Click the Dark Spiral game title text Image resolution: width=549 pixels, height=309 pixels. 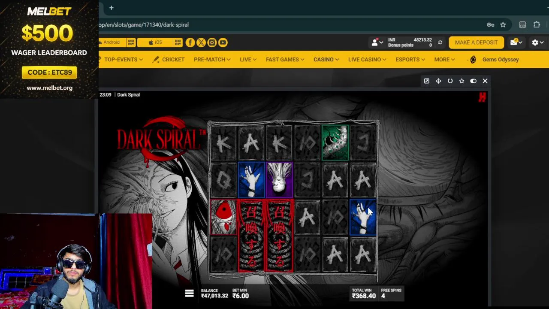(x=128, y=95)
